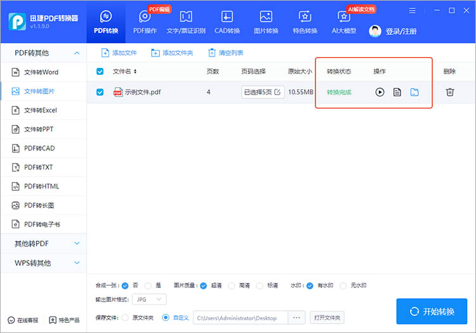
Task: Select PDF转HTML in sidebar
Action: point(44,186)
